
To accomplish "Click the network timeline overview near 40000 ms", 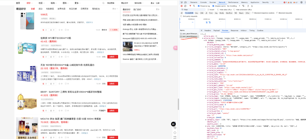I will click(x=207, y=23).
